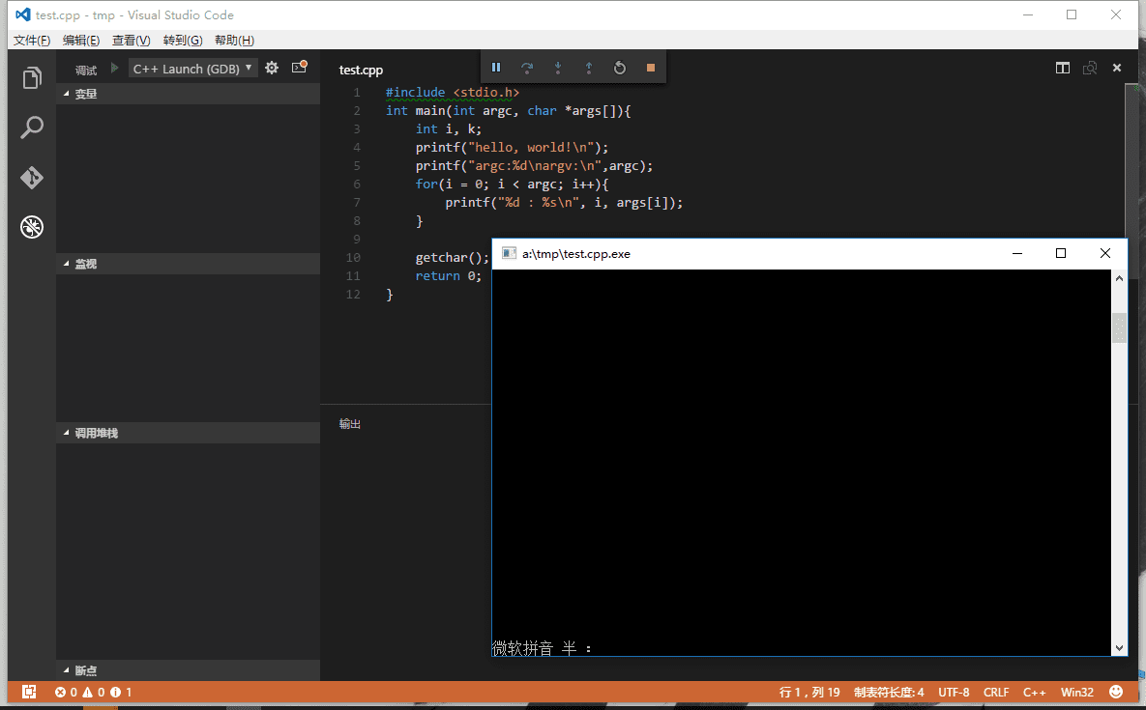
Task: Split the editor using the split icon
Action: (x=1063, y=68)
